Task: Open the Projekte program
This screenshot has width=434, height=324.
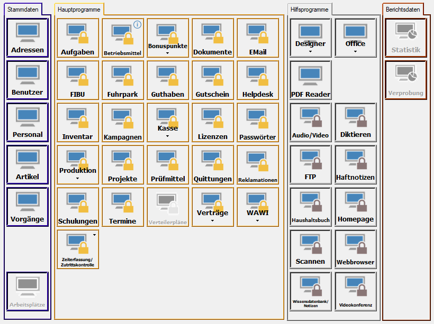Action: click(x=123, y=165)
